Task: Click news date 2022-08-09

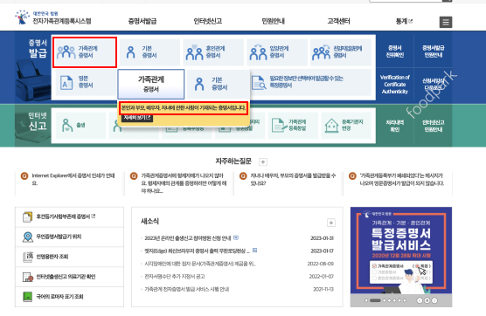Action: click(x=321, y=264)
